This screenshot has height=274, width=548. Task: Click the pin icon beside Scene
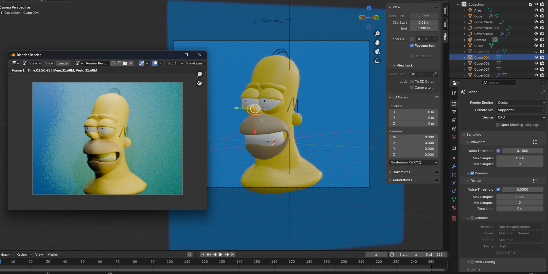(x=543, y=92)
